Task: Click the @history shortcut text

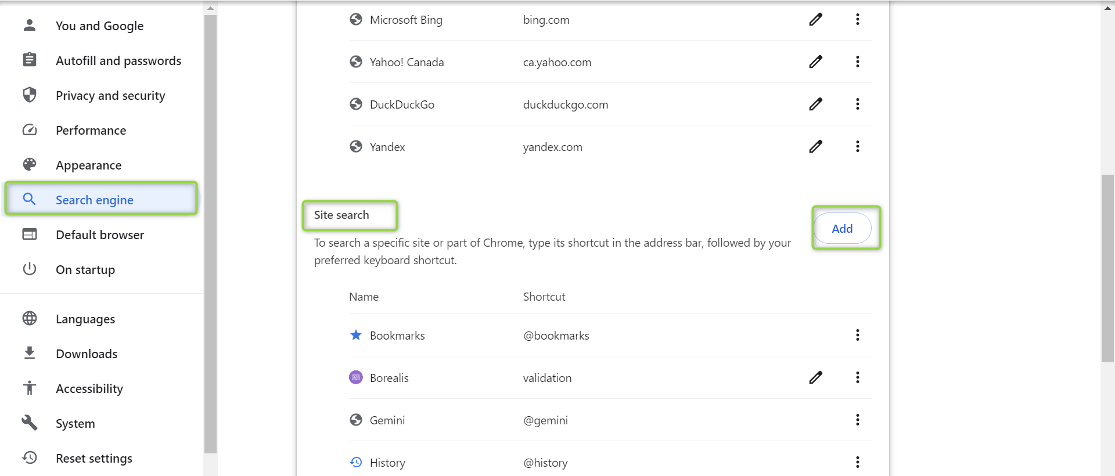Action: [545, 463]
